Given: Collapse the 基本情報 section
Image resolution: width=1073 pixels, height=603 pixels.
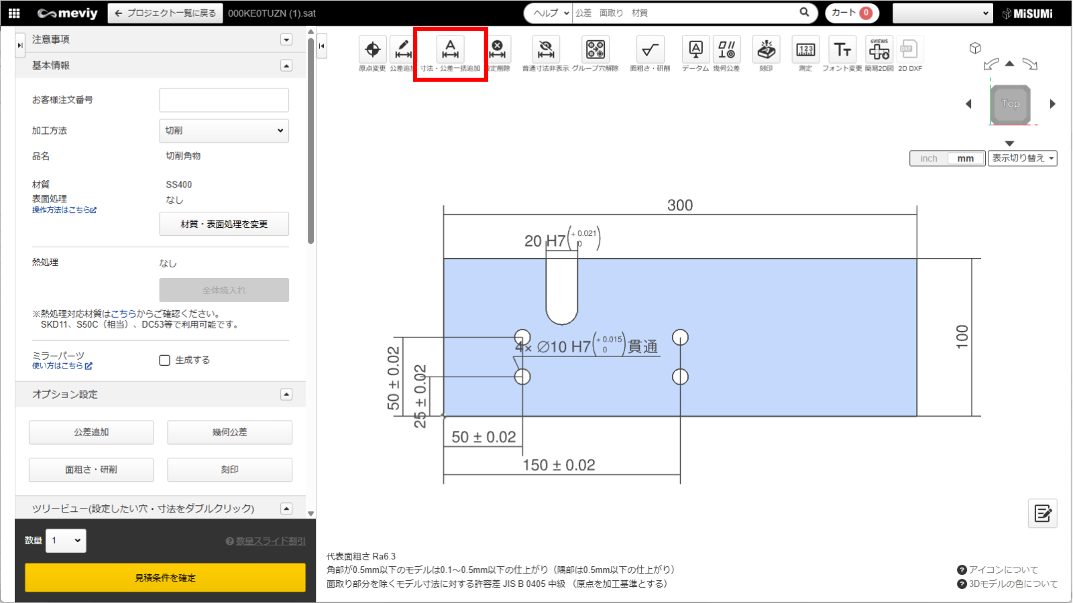Looking at the screenshot, I should point(286,66).
